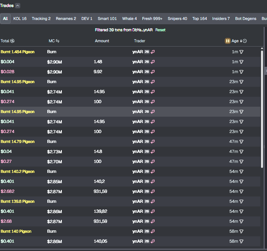Open the Smart 101 tab

tap(107, 19)
